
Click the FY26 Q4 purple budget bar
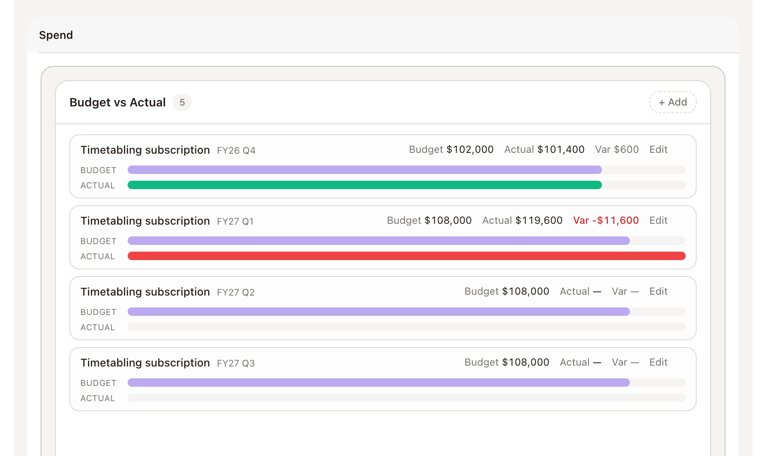coord(364,170)
